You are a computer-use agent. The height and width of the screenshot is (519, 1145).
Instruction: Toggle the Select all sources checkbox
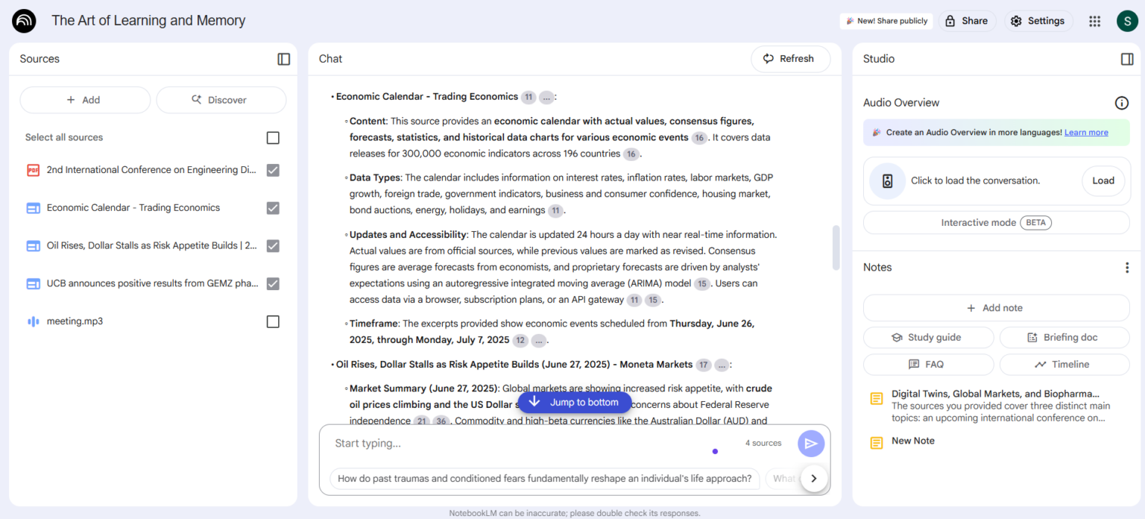coord(273,137)
